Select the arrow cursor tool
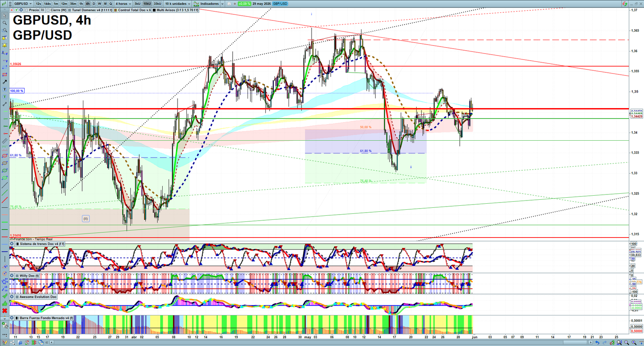This screenshot has width=644, height=346. tap(4, 16)
